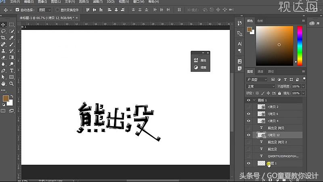Open 属性 properties in floating panel
Image resolution: width=323 pixels, height=182 pixels.
click(x=200, y=60)
